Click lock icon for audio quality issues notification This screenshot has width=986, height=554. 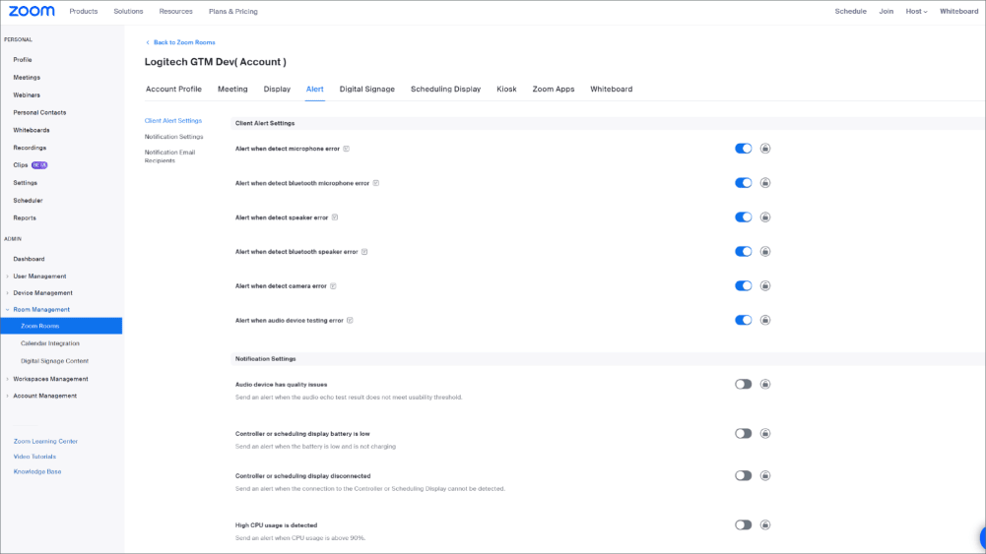pos(765,385)
